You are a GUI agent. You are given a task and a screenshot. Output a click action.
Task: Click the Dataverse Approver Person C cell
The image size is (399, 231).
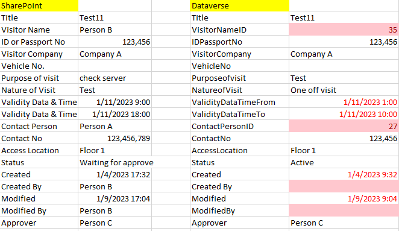point(344,223)
